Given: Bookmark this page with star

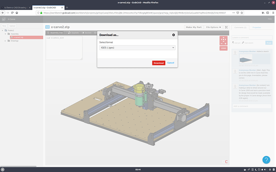Looking at the screenshot, I should (x=242, y=13).
